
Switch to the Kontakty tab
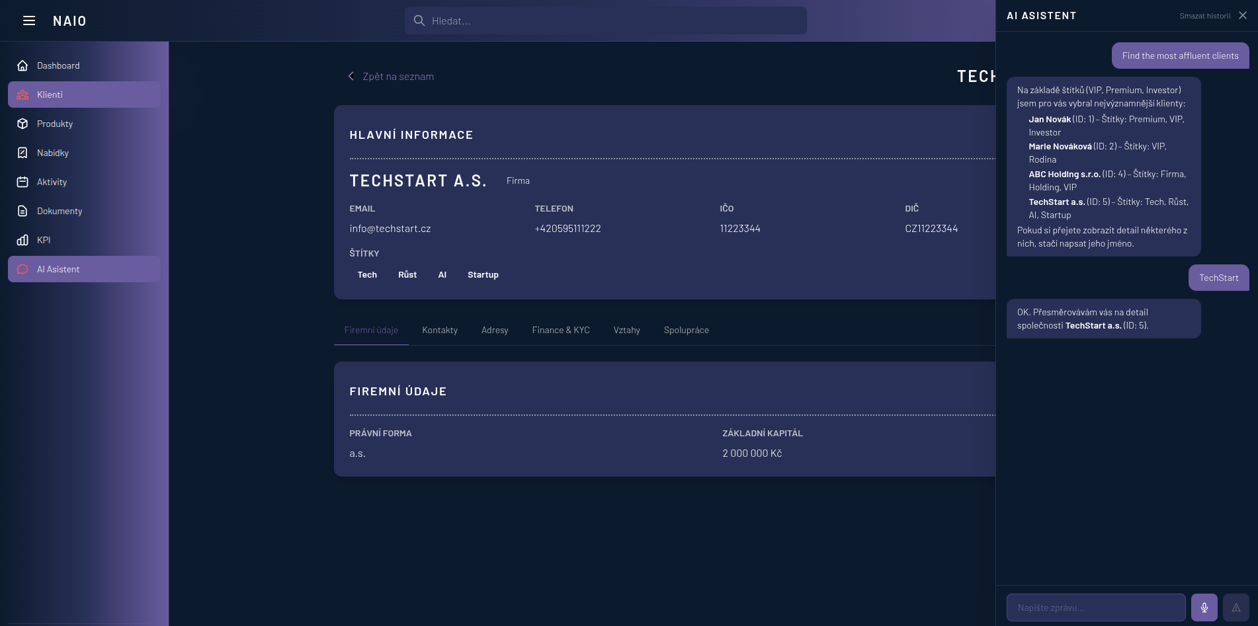click(x=439, y=329)
